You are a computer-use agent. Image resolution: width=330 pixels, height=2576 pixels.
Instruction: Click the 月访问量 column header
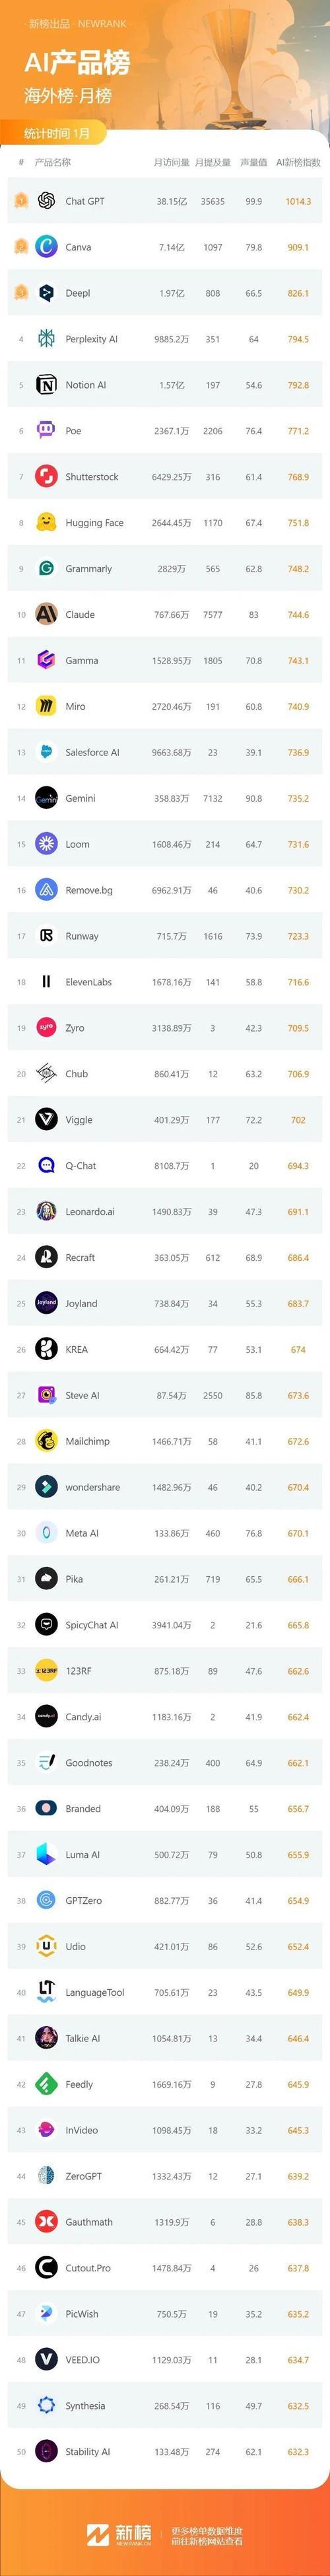coord(171,162)
